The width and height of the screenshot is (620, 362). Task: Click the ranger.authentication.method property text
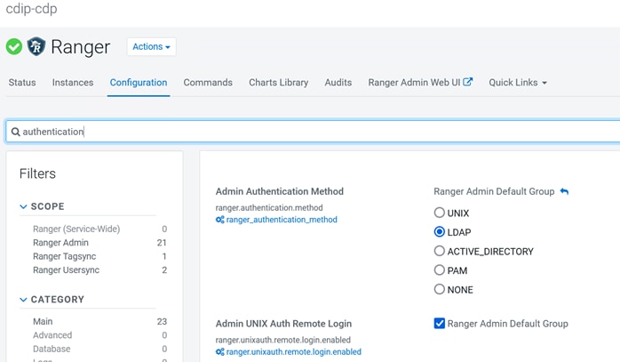pos(269,207)
